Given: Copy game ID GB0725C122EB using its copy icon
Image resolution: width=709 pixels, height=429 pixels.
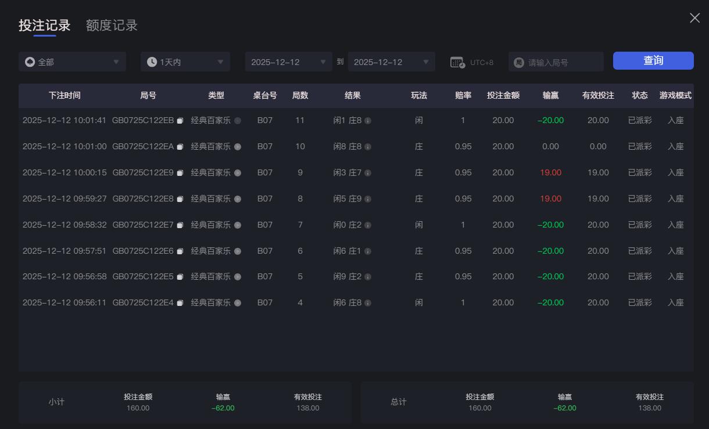Looking at the screenshot, I should tap(180, 120).
